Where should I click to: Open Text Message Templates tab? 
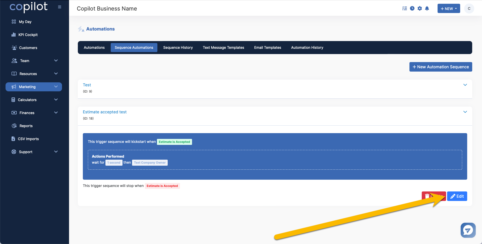point(223,48)
